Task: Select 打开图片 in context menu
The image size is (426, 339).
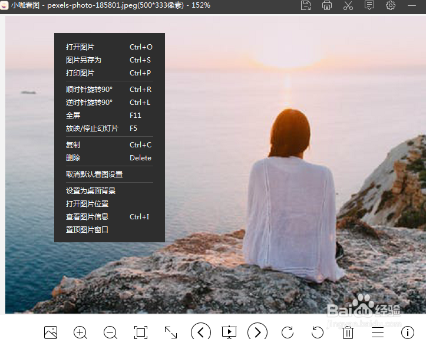Action: coord(110,47)
